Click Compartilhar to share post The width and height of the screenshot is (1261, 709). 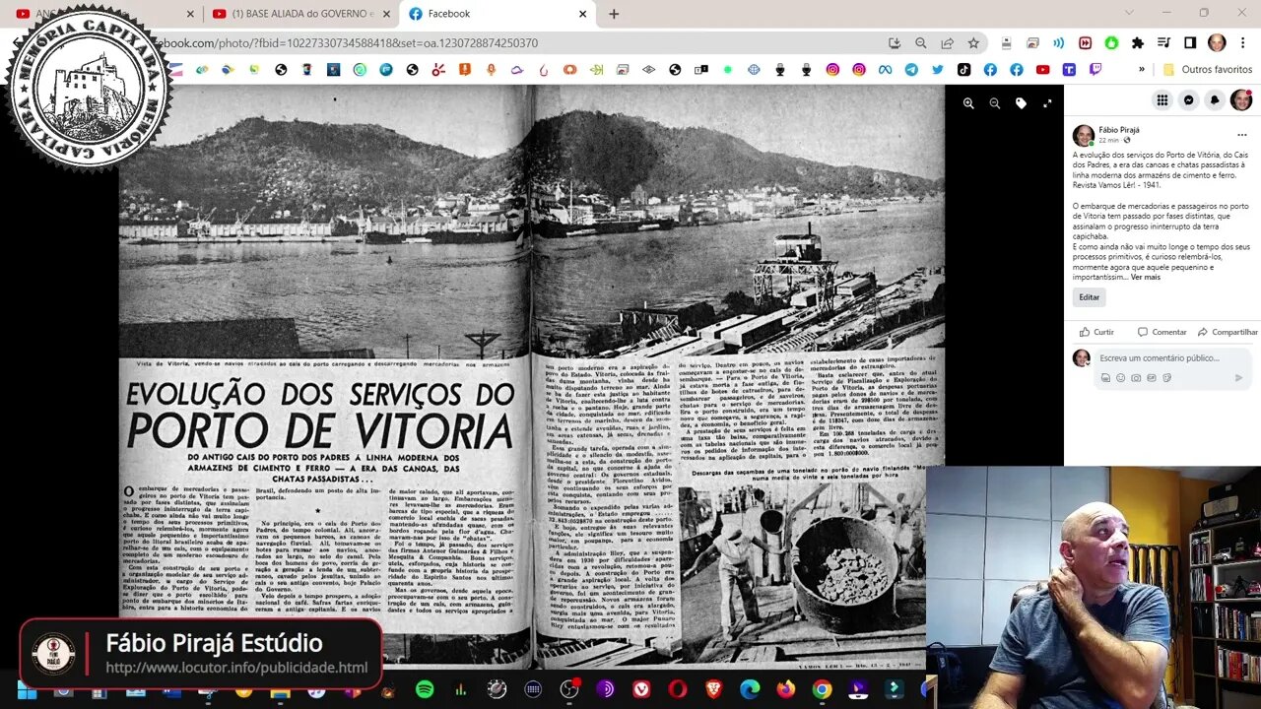[x=1228, y=332]
